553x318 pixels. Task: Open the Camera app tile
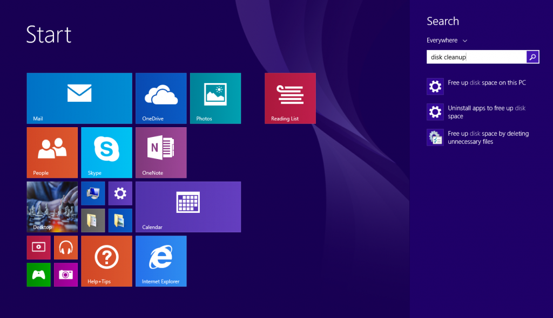click(65, 275)
